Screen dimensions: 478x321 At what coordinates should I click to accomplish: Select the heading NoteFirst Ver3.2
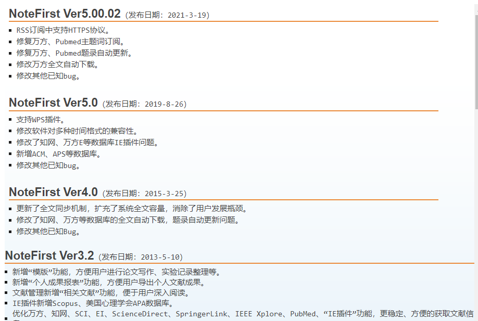49,255
